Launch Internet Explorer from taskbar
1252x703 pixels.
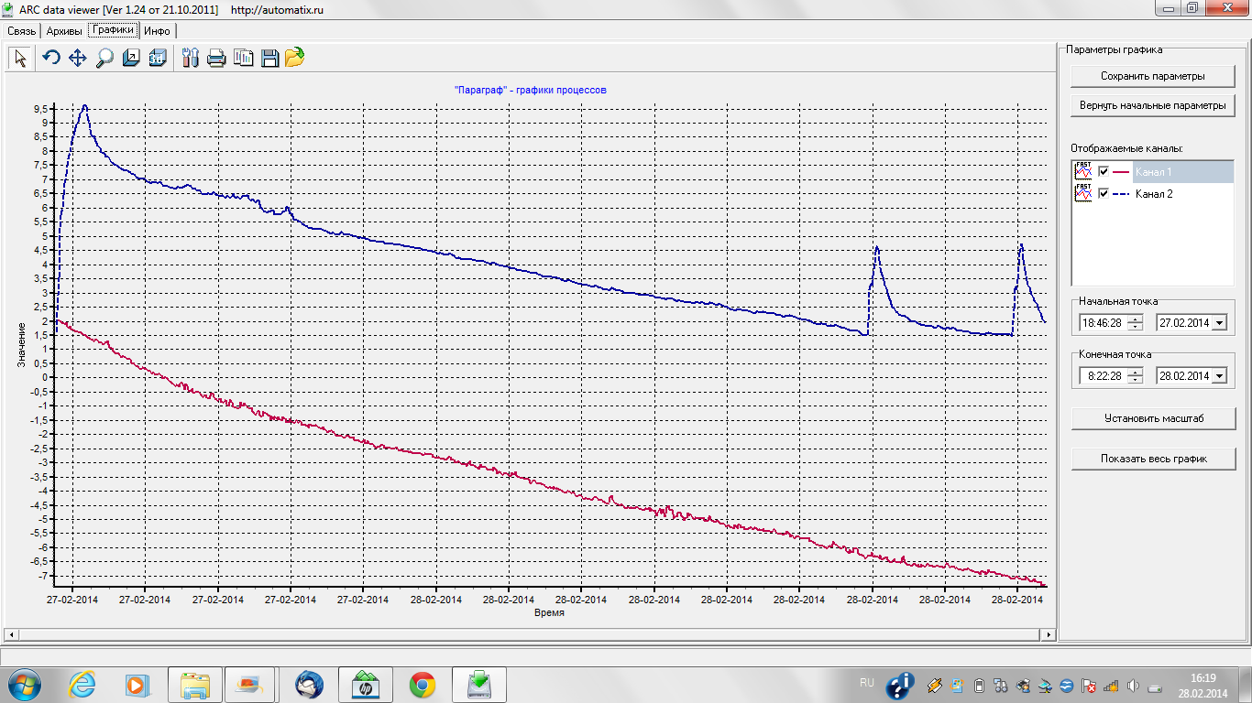(x=82, y=684)
